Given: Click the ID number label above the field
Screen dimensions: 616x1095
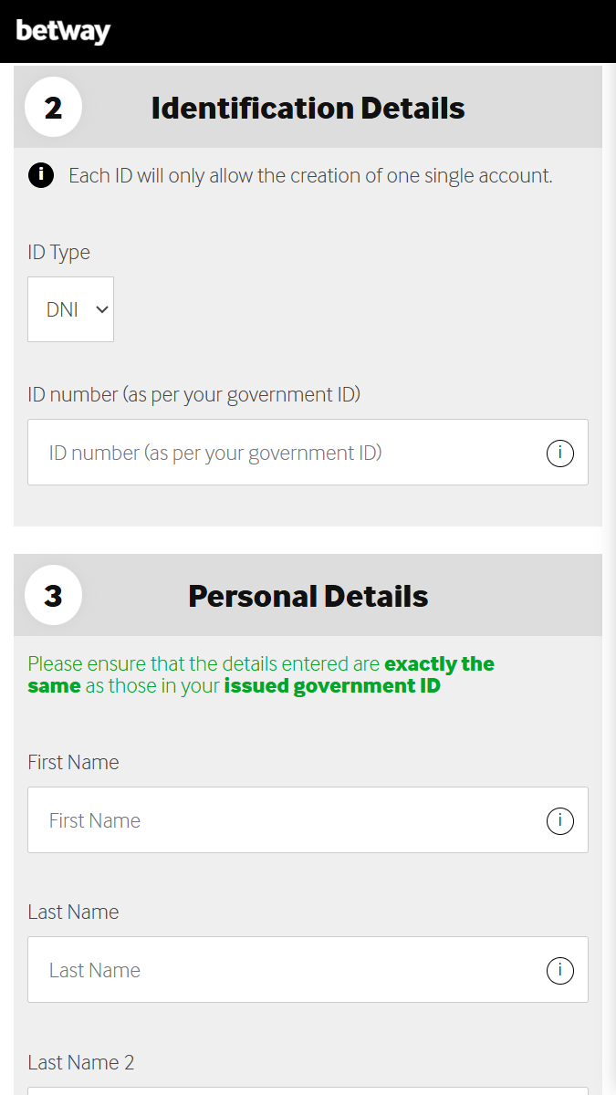Looking at the screenshot, I should (x=193, y=394).
